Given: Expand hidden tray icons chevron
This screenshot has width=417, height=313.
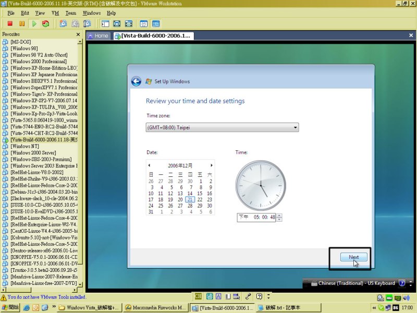Looking at the screenshot, I should (374, 308).
